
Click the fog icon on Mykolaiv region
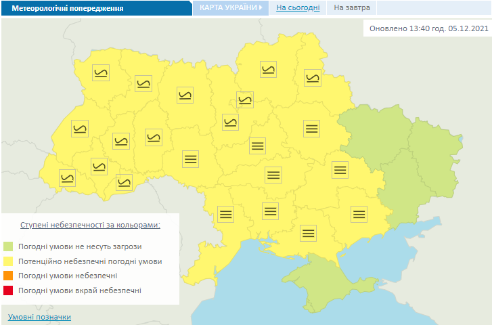[x=270, y=211]
